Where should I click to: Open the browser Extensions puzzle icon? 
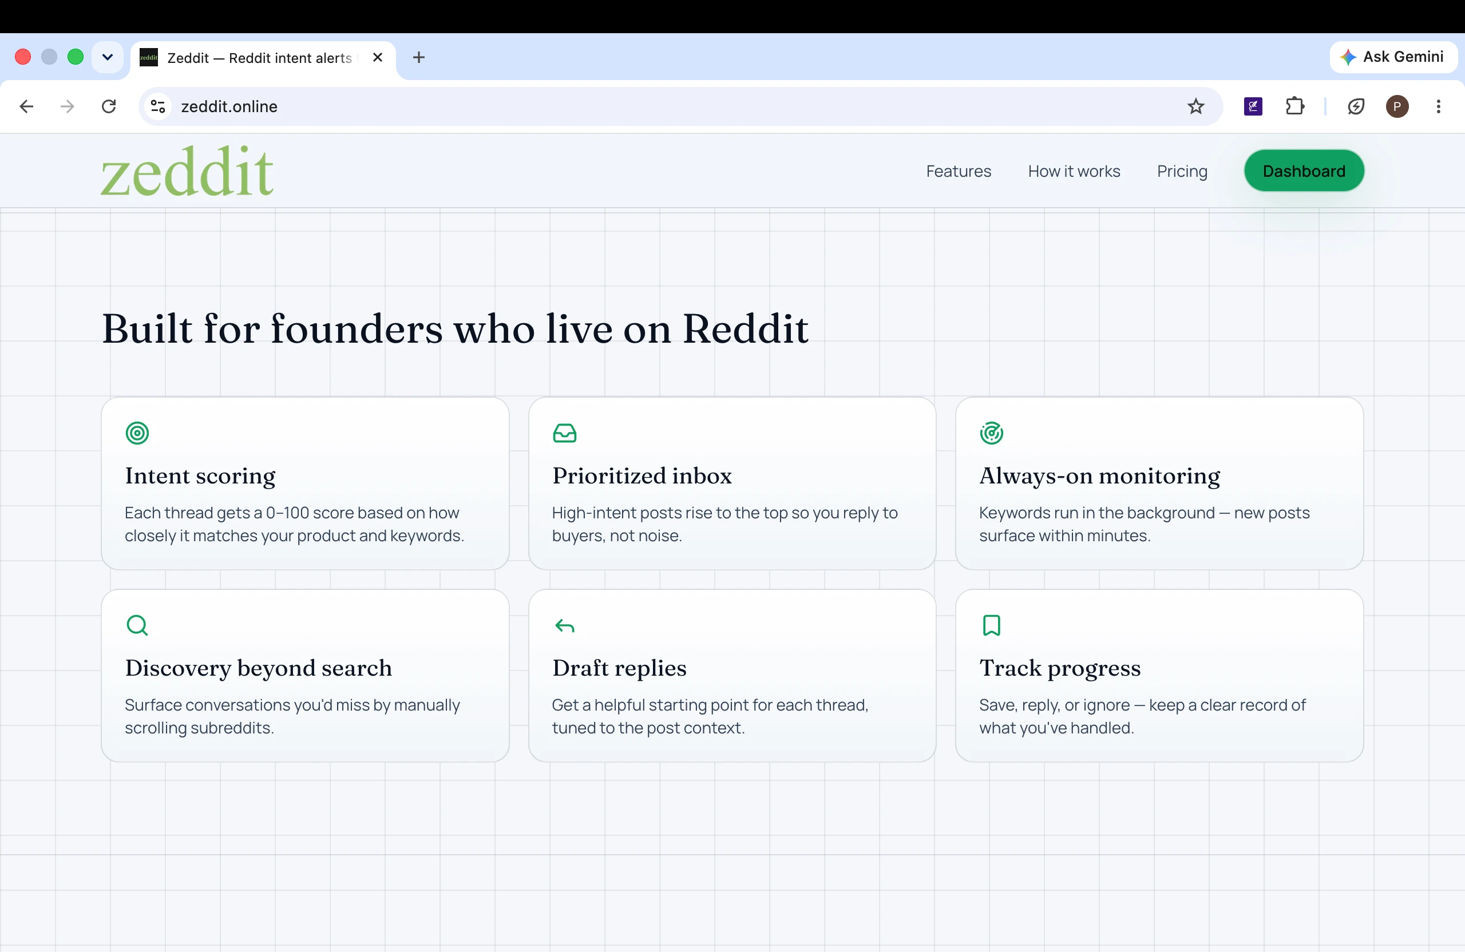tap(1295, 106)
